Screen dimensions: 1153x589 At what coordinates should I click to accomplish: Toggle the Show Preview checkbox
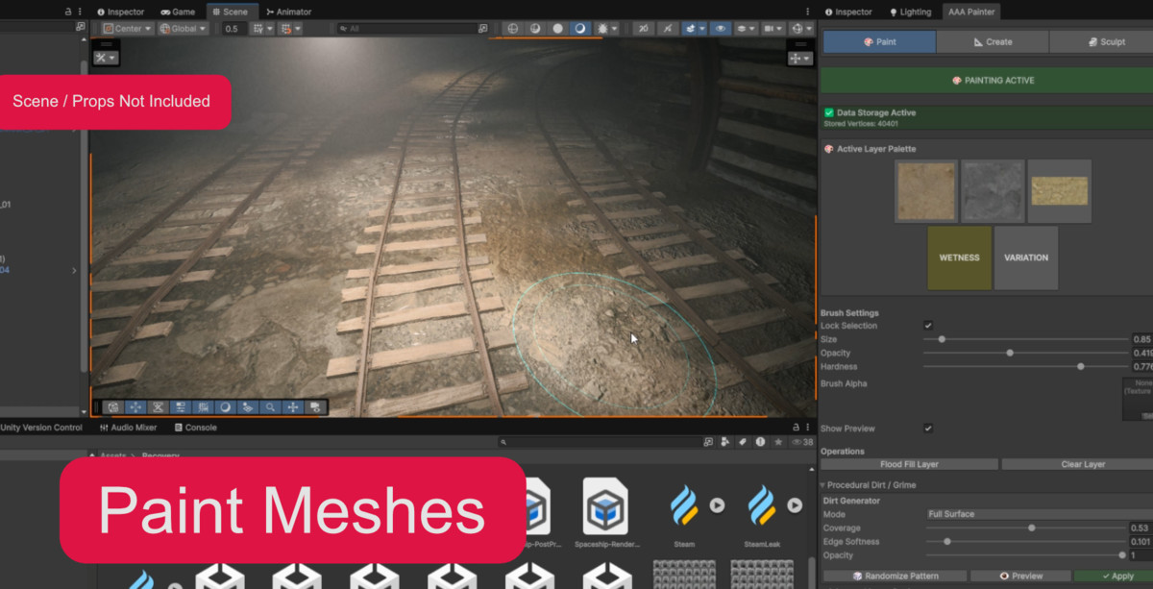coord(928,430)
